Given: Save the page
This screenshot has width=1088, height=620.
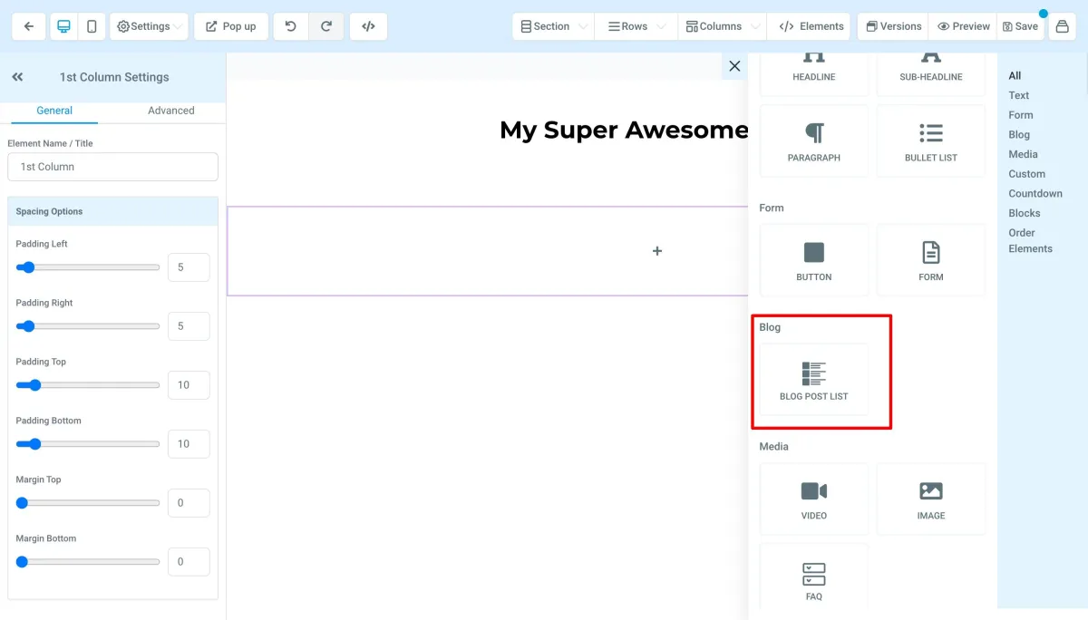Looking at the screenshot, I should (1021, 26).
